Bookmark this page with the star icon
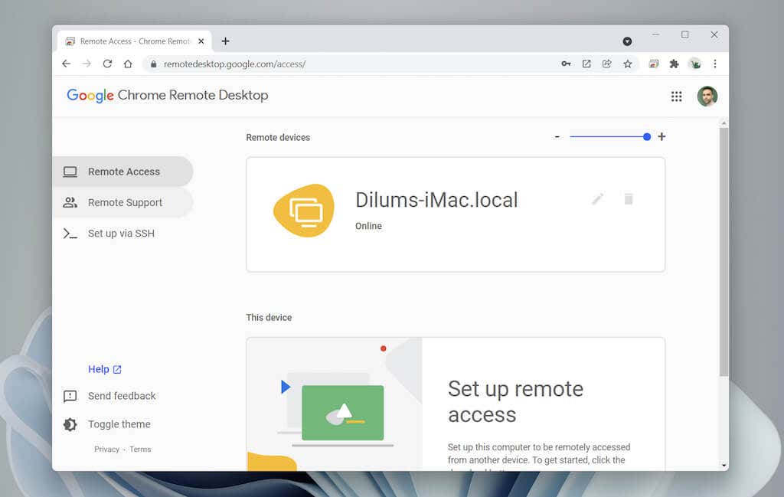This screenshot has height=497, width=784. (x=628, y=64)
